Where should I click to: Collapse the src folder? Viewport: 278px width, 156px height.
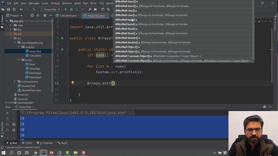point(10,38)
